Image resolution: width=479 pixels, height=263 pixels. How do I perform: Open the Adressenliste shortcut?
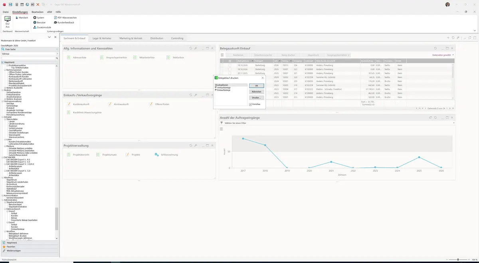tap(77, 58)
